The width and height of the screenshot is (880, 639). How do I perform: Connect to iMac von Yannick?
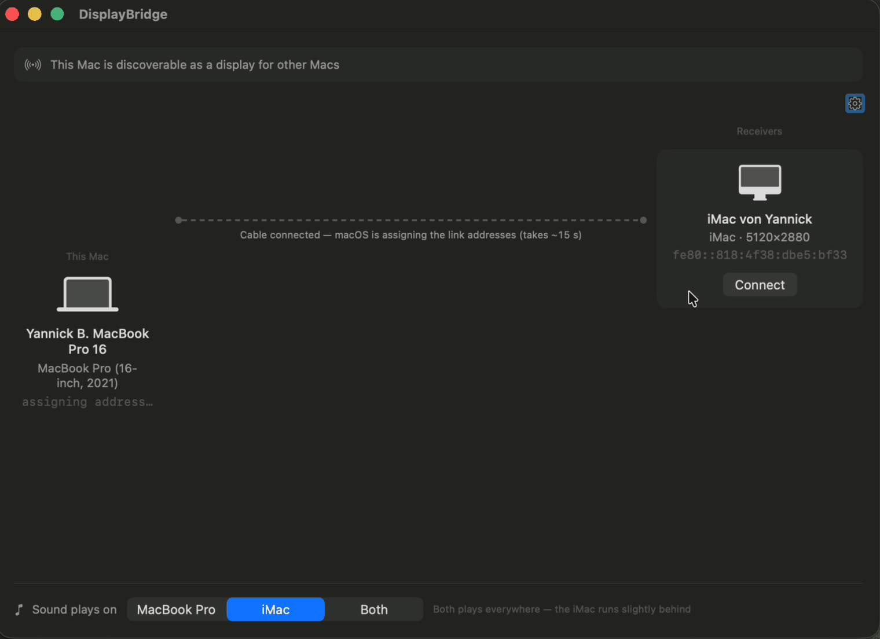tap(760, 285)
